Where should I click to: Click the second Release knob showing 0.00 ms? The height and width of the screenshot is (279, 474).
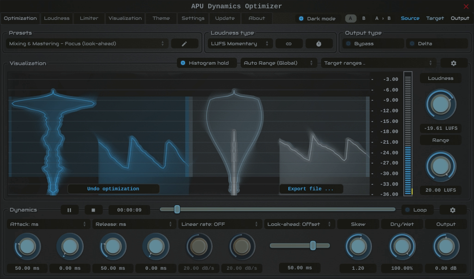(156, 247)
